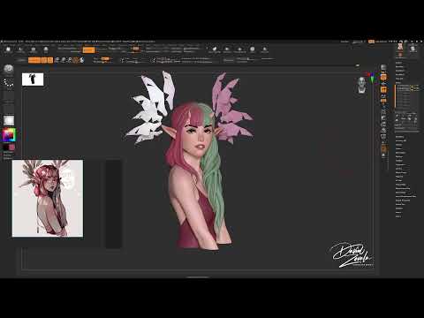Open the dotted stroke type selector
Screen dimensions: 424x318
click(9, 83)
